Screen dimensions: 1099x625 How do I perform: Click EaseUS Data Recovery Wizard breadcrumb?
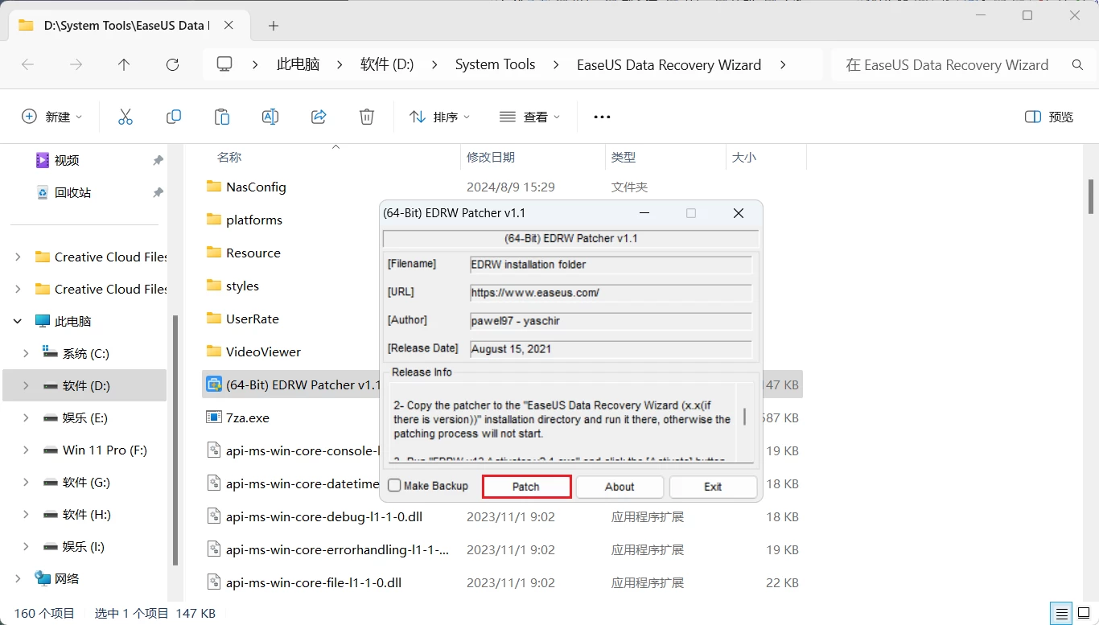[x=669, y=65]
